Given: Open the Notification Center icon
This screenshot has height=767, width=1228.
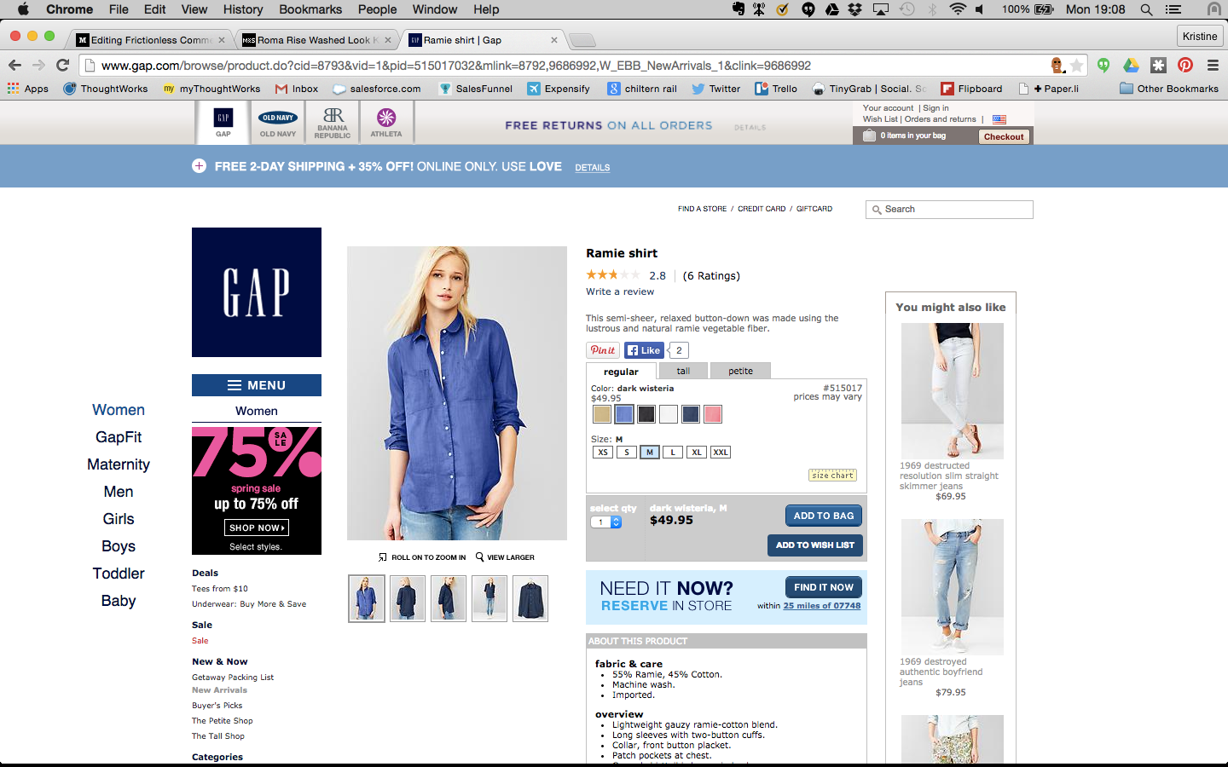Looking at the screenshot, I should click(1173, 9).
